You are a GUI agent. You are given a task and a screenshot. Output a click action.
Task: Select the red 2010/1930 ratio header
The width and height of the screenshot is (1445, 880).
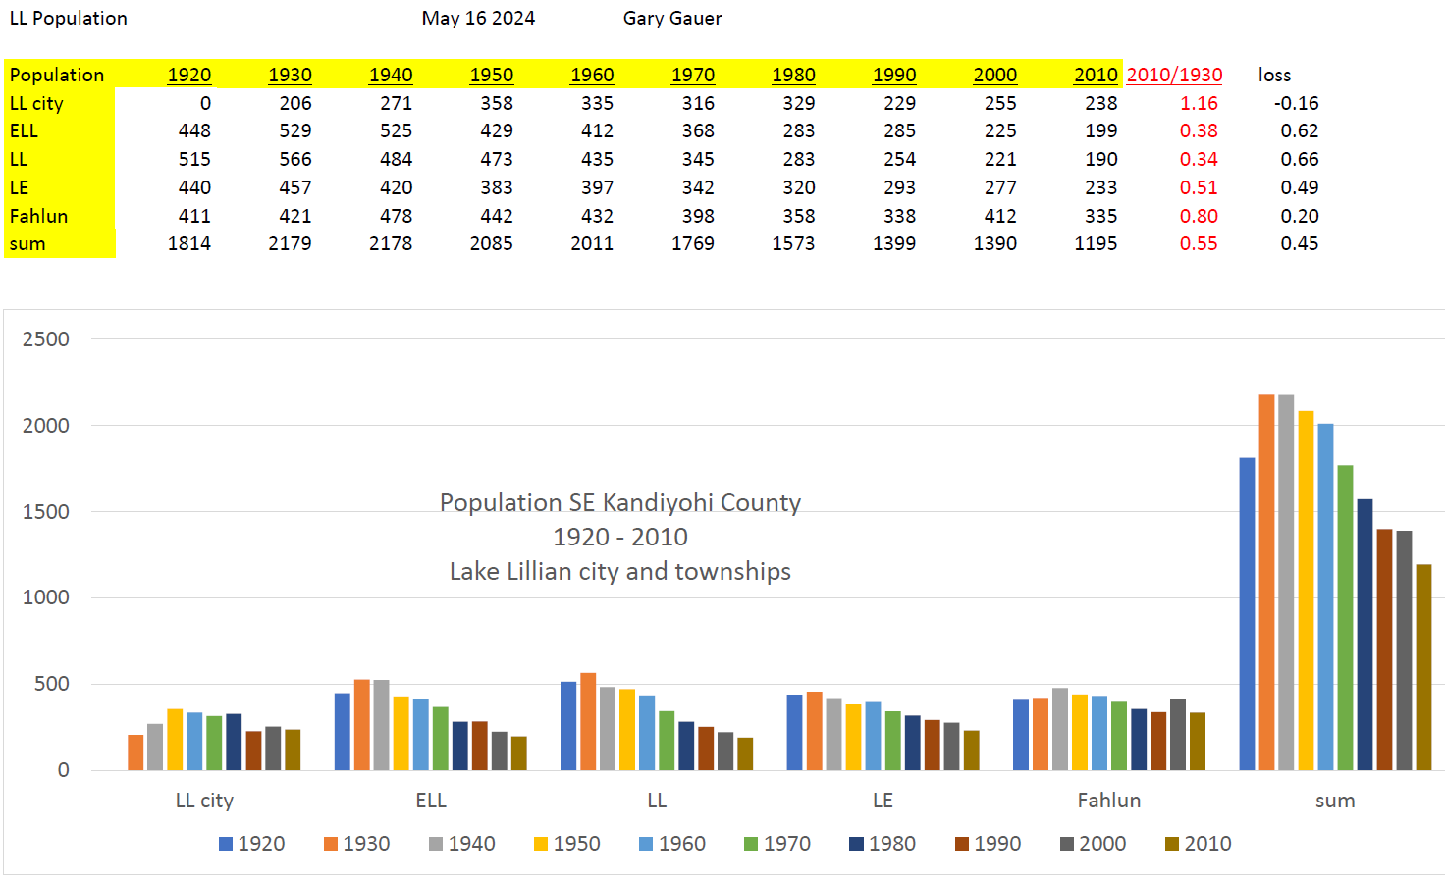(1175, 75)
